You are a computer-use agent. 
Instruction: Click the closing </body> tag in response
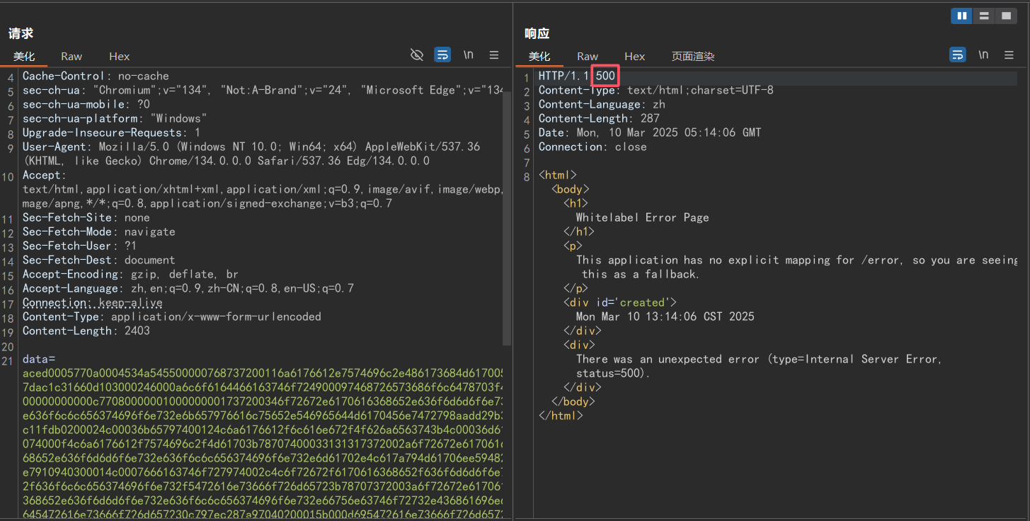pyautogui.click(x=573, y=401)
